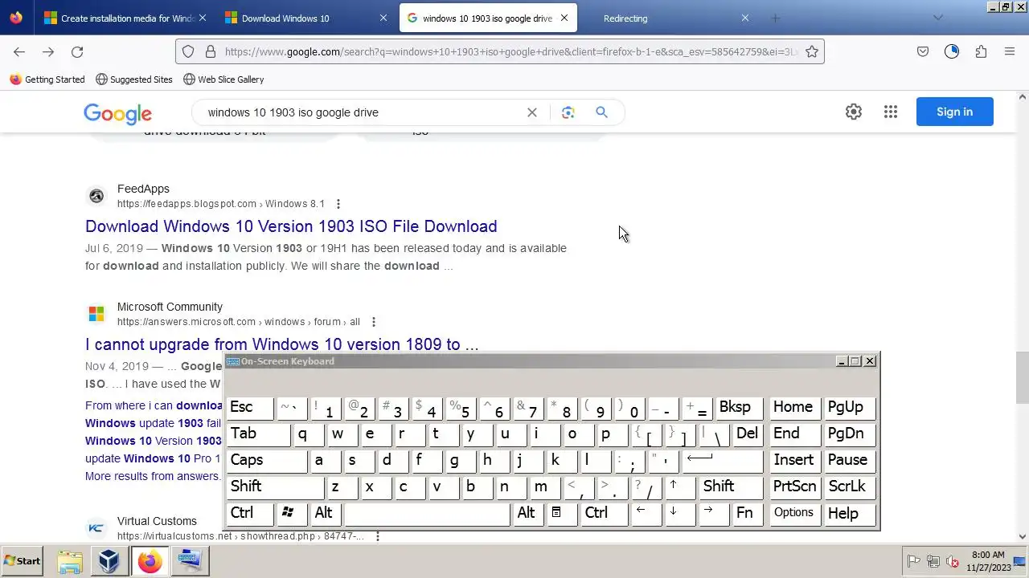The height and width of the screenshot is (578, 1029).
Task: Click the Google Sign in button
Action: [x=954, y=112]
